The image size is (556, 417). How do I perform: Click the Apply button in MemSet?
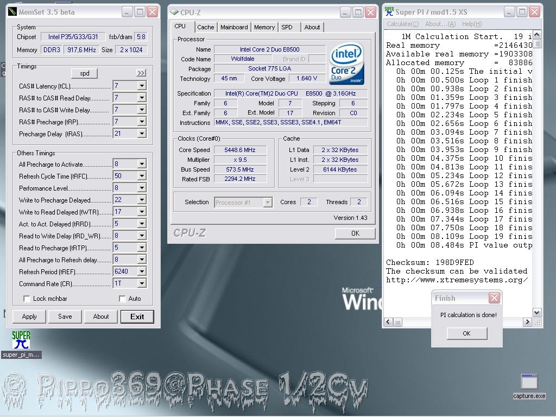[29, 317]
